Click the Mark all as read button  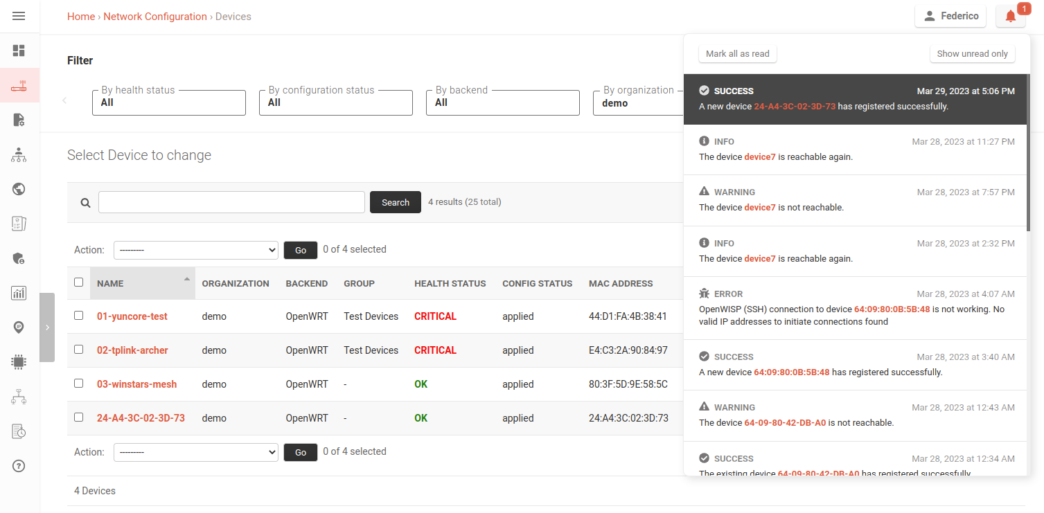(x=737, y=53)
